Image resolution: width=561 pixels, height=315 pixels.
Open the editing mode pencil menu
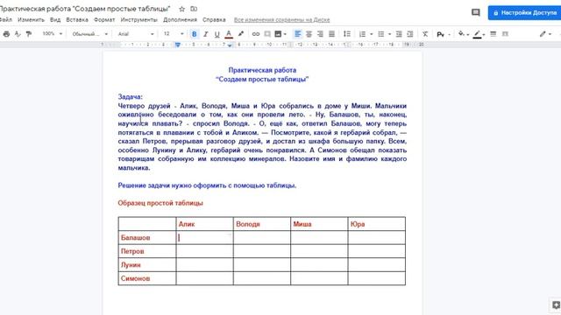545,34
